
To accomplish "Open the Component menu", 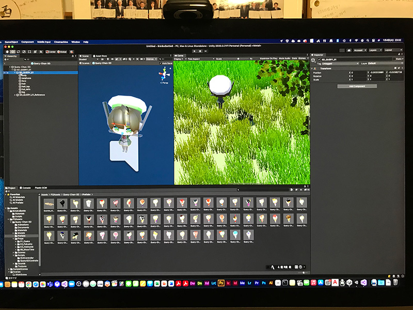I will tap(27, 42).
